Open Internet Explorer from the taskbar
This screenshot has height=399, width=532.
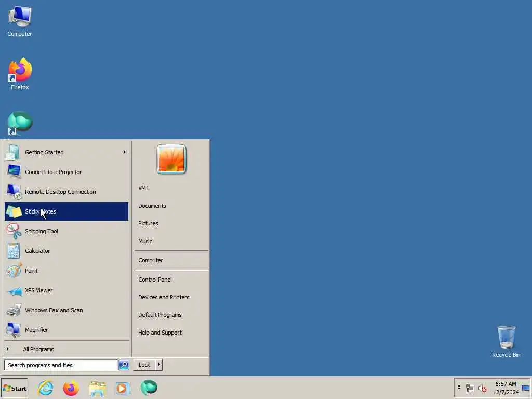click(x=46, y=388)
